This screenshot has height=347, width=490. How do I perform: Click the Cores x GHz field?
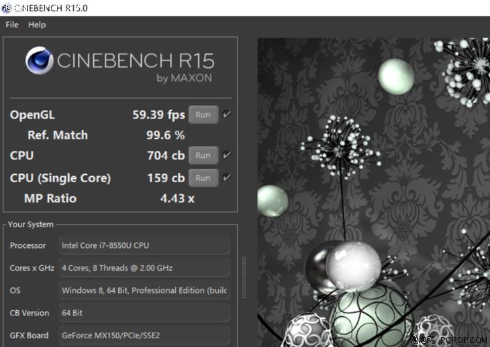(144, 268)
